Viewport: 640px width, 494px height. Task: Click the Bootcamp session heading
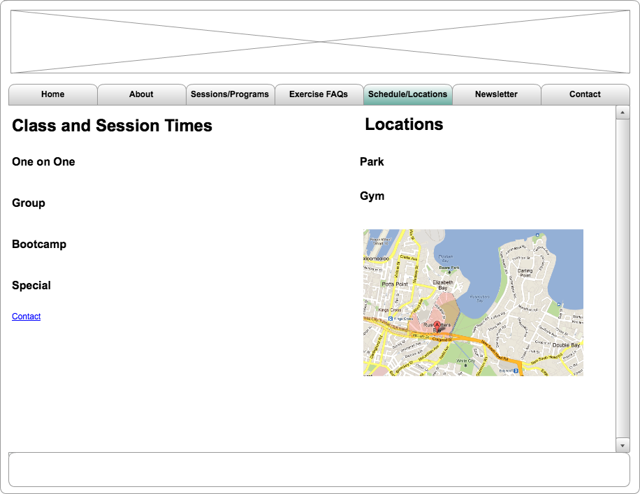pyautogui.click(x=38, y=244)
